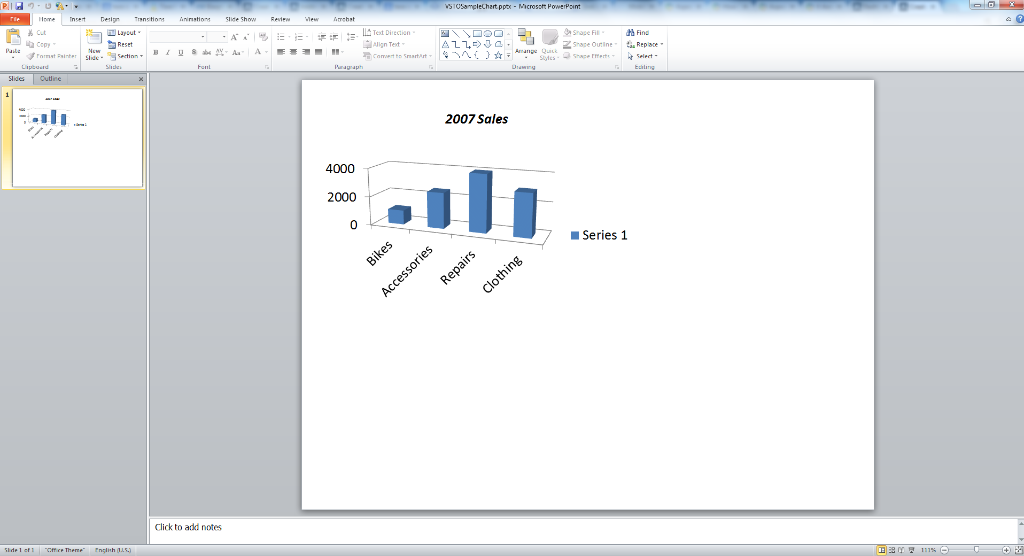Open the Select dropdown
The width and height of the screenshot is (1024, 556).
[642, 56]
